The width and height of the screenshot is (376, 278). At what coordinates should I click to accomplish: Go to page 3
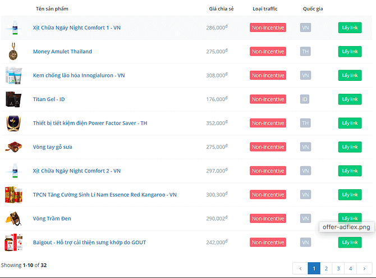(338, 268)
